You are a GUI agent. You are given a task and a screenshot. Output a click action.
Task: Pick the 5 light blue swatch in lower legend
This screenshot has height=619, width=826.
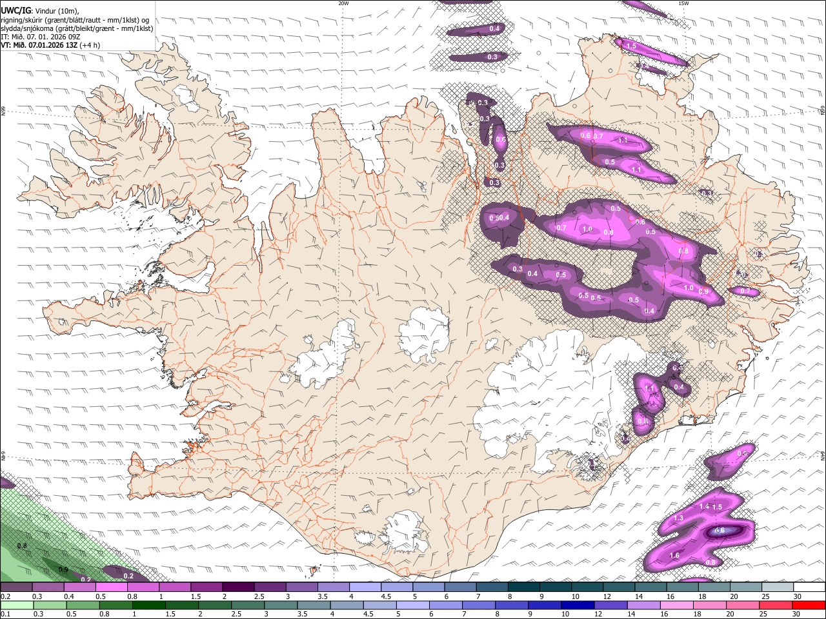(412, 605)
